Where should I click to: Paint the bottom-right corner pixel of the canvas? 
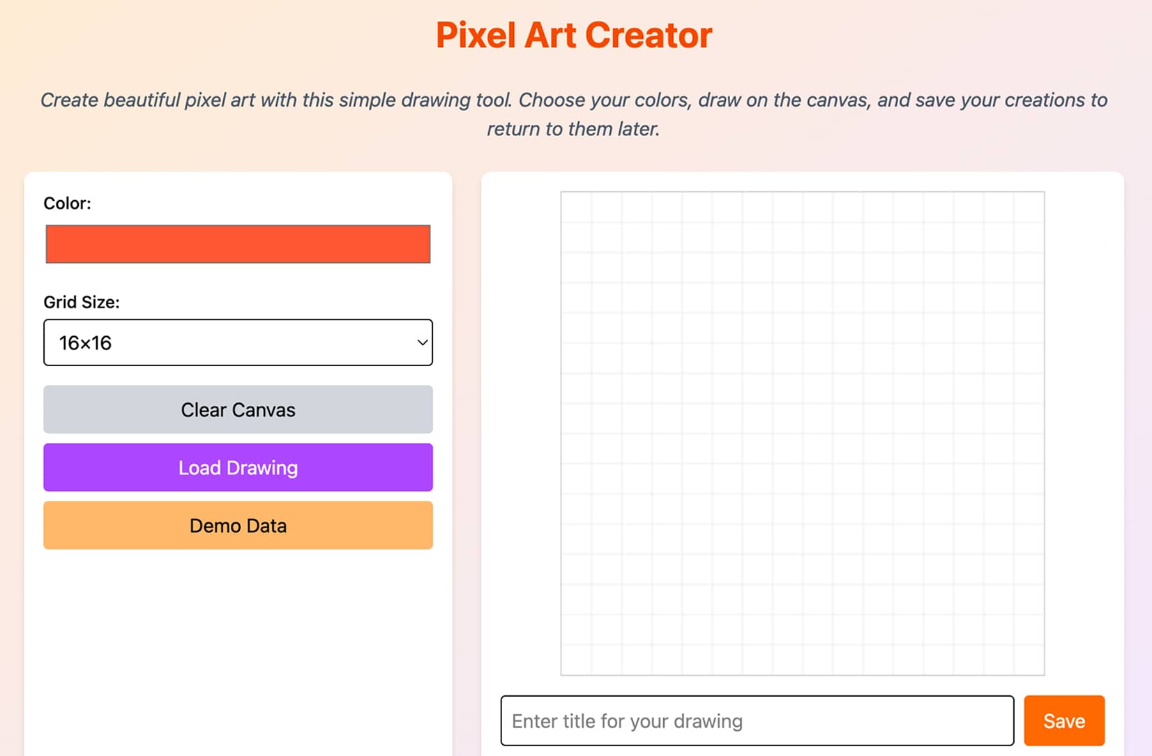pyautogui.click(x=1029, y=660)
